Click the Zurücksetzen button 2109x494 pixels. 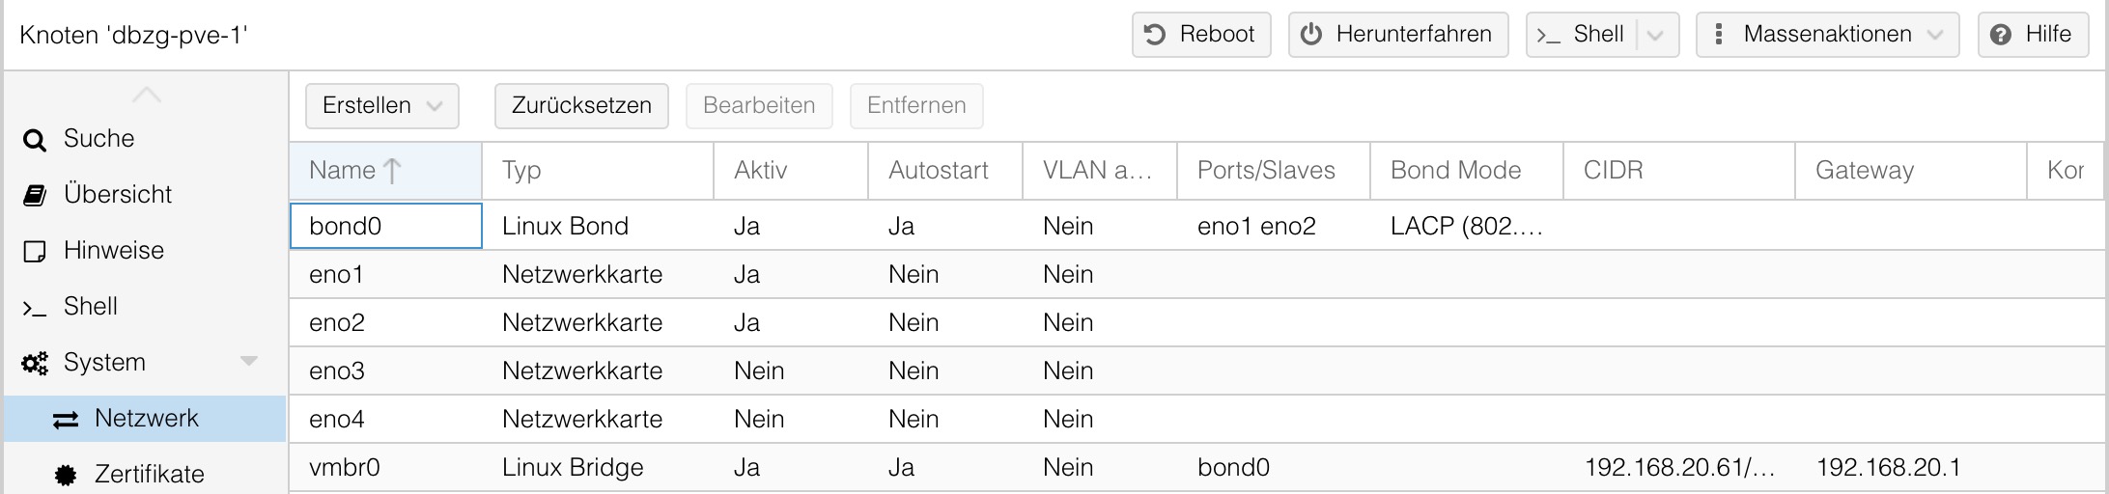[x=581, y=106]
